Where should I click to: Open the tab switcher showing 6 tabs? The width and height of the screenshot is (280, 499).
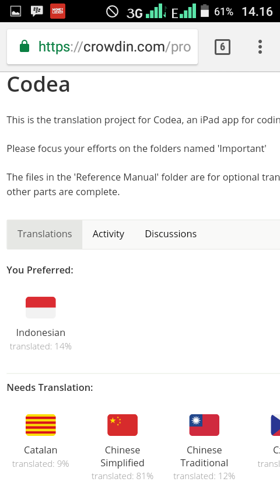point(222,47)
